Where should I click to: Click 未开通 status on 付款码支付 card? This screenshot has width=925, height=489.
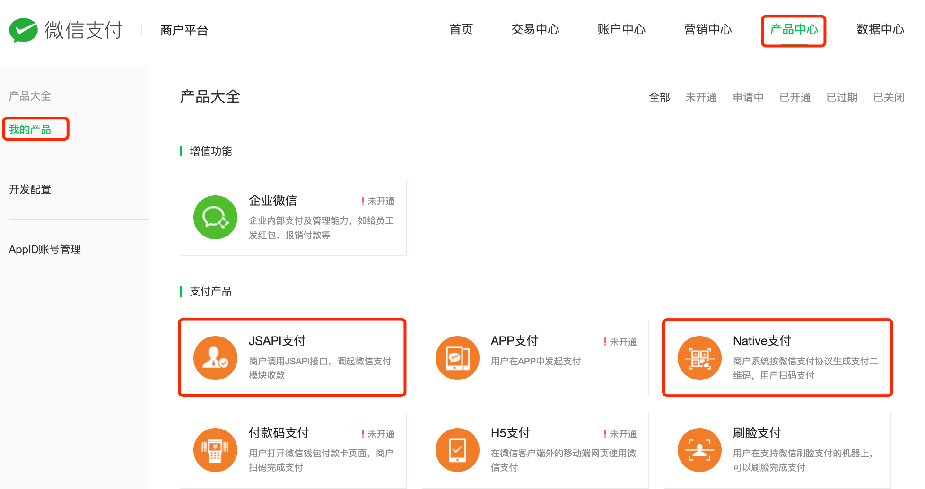[x=378, y=434]
